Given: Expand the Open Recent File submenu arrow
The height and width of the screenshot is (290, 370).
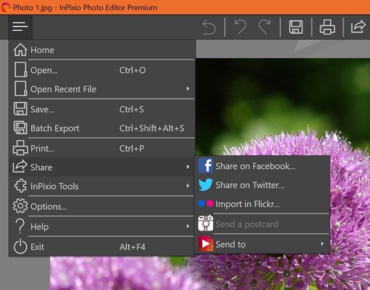Looking at the screenshot, I should [x=188, y=89].
